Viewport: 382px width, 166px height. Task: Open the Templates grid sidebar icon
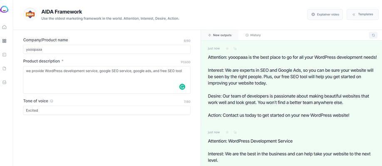[4, 41]
